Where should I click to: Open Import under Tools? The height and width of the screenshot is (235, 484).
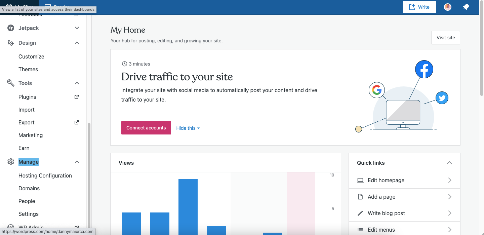click(27, 110)
